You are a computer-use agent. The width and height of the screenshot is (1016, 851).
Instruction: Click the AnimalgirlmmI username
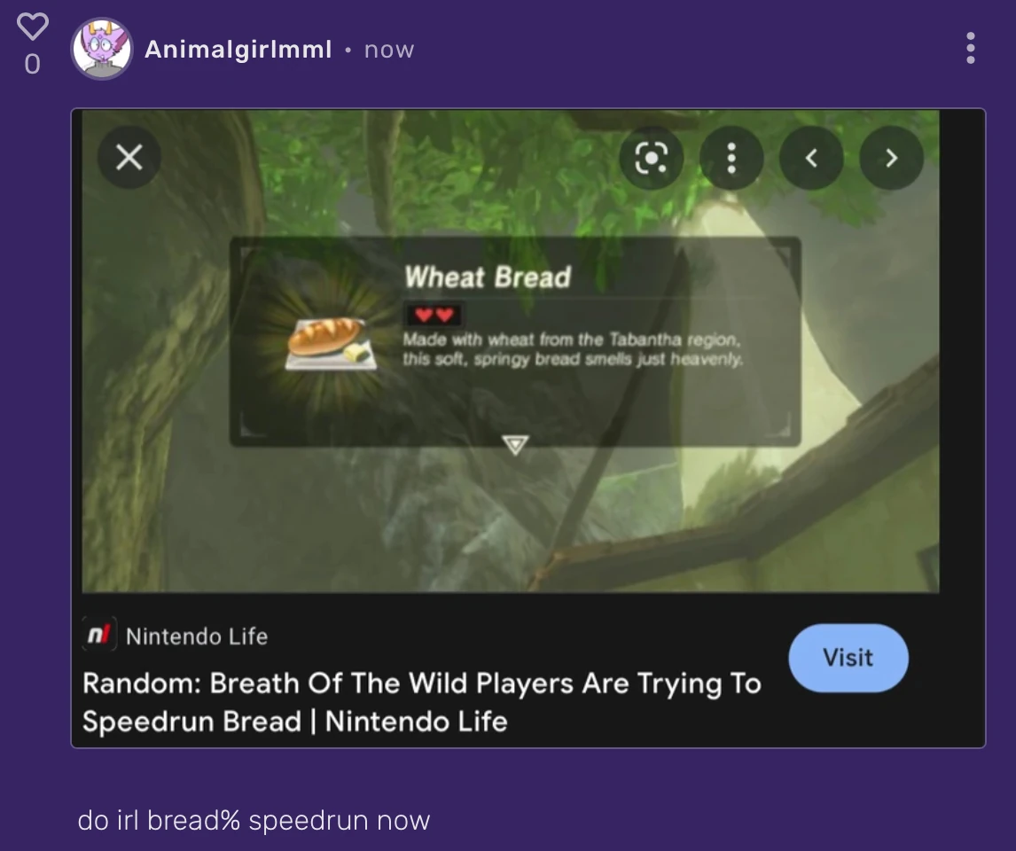click(238, 50)
